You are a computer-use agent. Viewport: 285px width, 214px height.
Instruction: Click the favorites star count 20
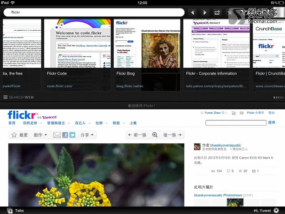pyautogui.click(x=243, y=171)
